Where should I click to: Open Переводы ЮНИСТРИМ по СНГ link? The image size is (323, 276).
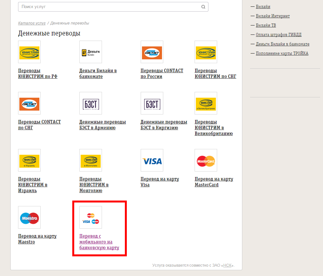click(x=216, y=74)
